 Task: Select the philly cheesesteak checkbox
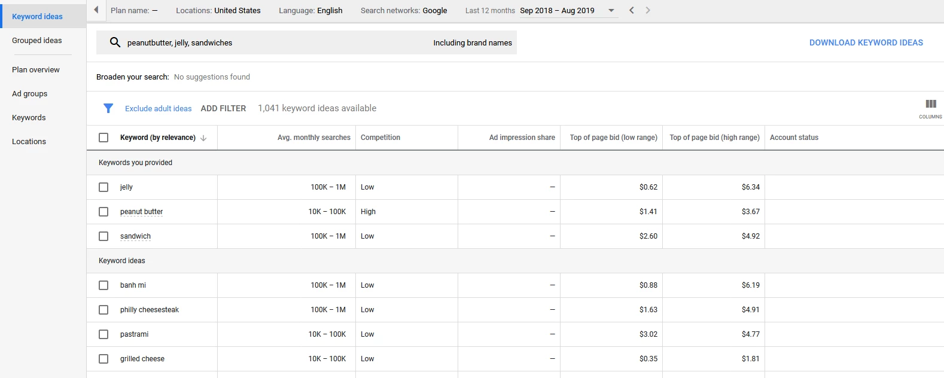[103, 310]
